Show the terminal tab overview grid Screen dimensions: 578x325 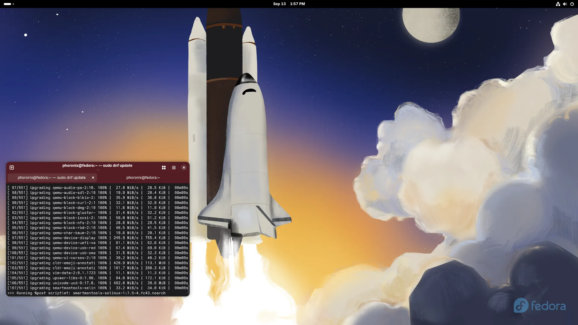click(163, 168)
